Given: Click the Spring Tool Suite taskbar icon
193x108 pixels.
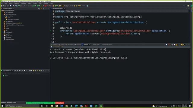Looking at the screenshot, I should click(x=101, y=106).
